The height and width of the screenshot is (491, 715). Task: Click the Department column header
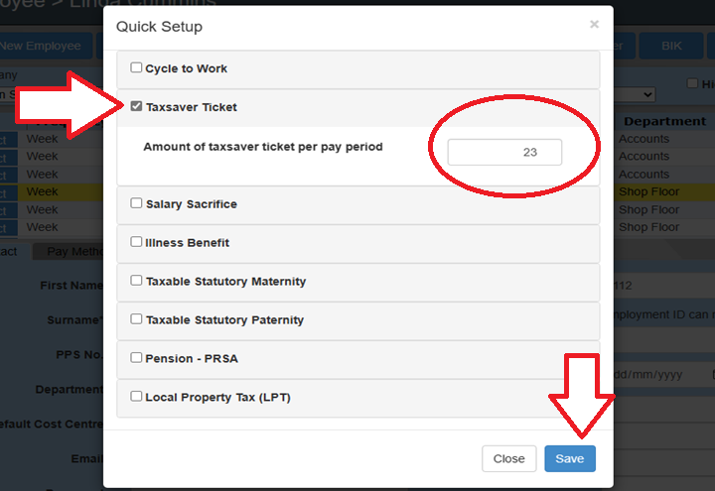[x=664, y=121]
